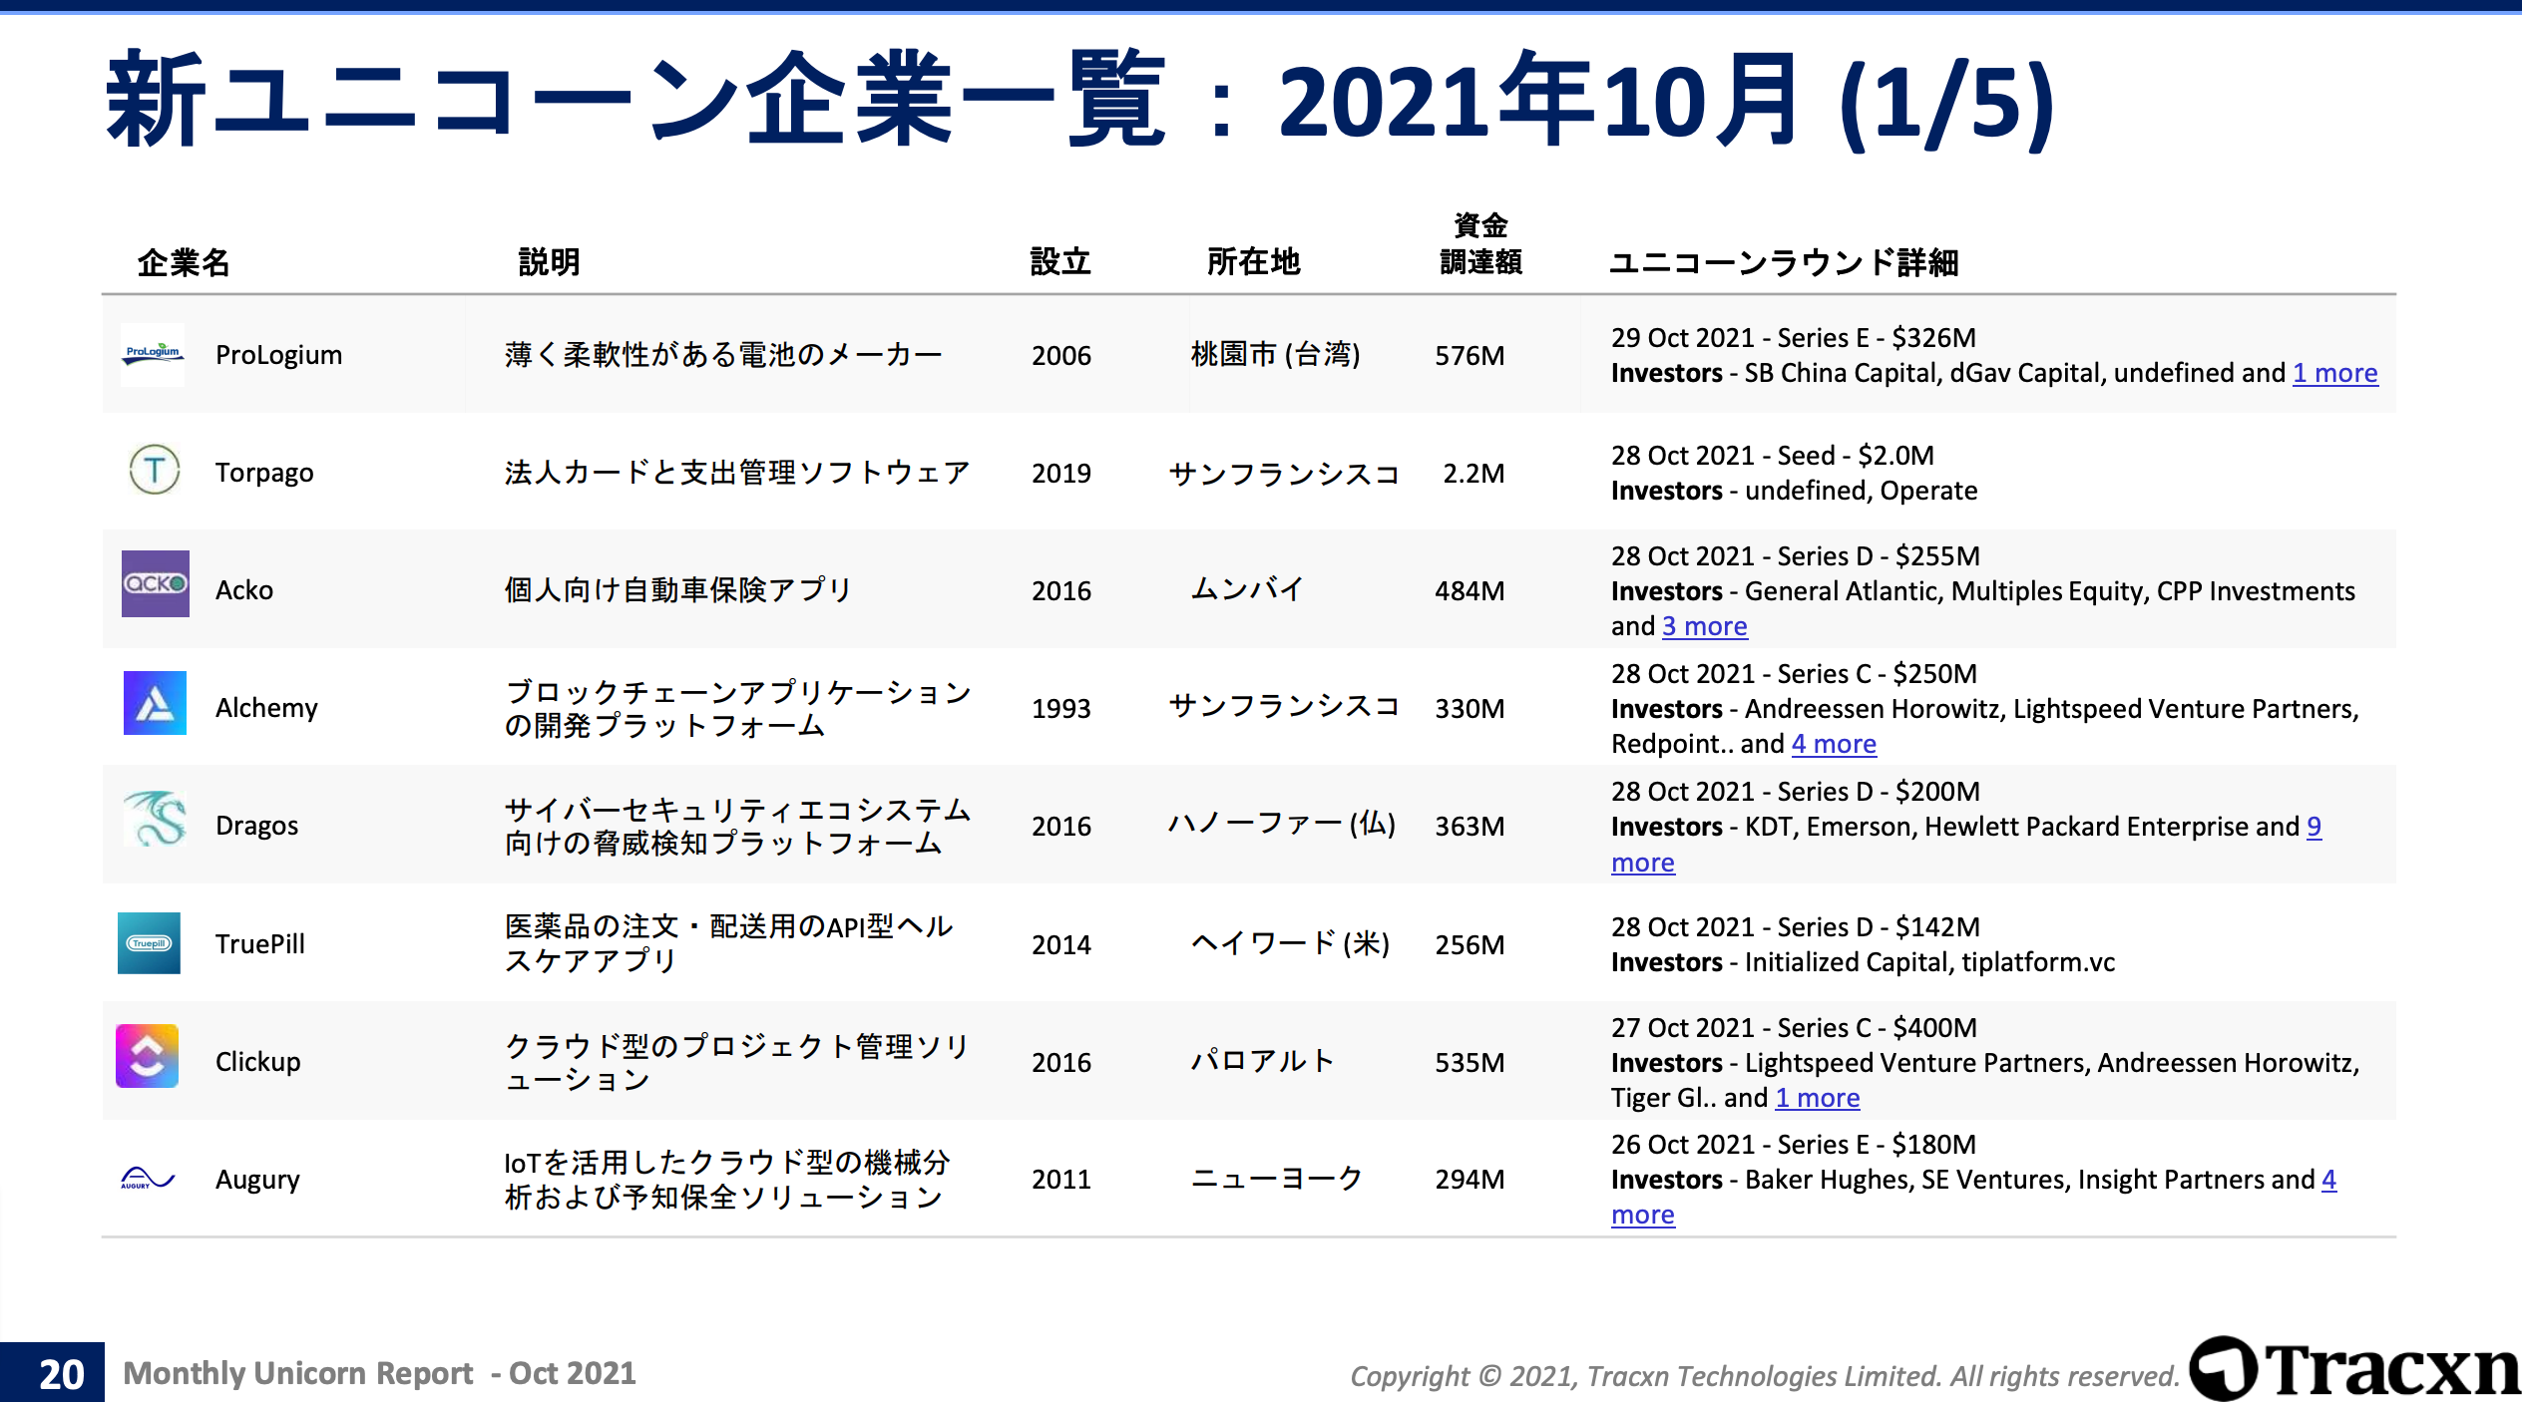Click the Dragos dragon logo
2522x1402 pixels.
pyautogui.click(x=156, y=820)
